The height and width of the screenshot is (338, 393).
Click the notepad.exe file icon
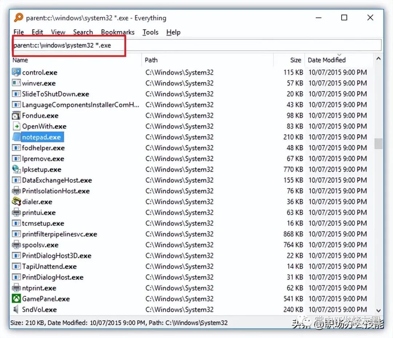[16, 137]
